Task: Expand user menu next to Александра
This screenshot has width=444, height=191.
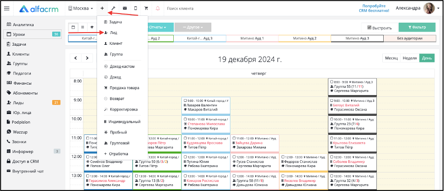Action: [x=439, y=9]
